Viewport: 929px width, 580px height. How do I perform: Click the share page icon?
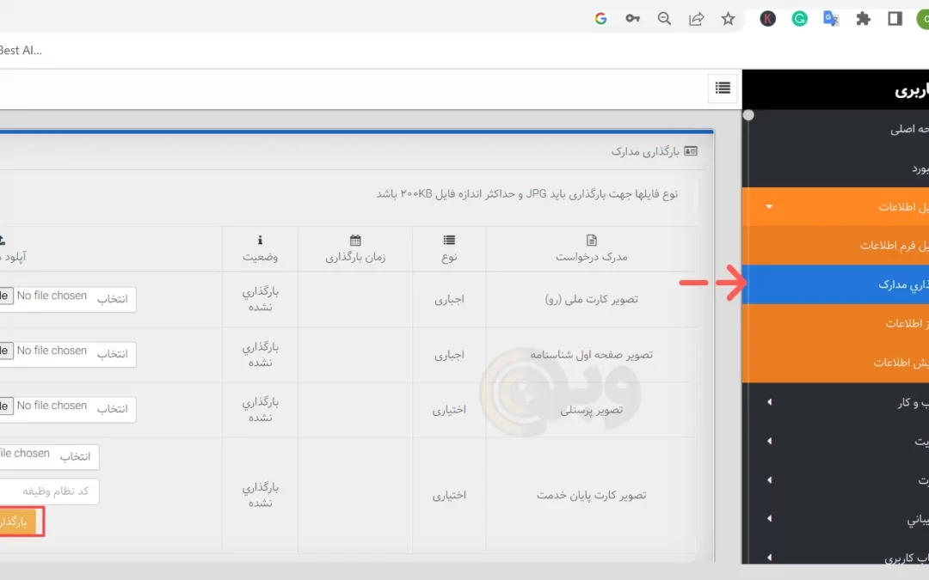coord(696,19)
